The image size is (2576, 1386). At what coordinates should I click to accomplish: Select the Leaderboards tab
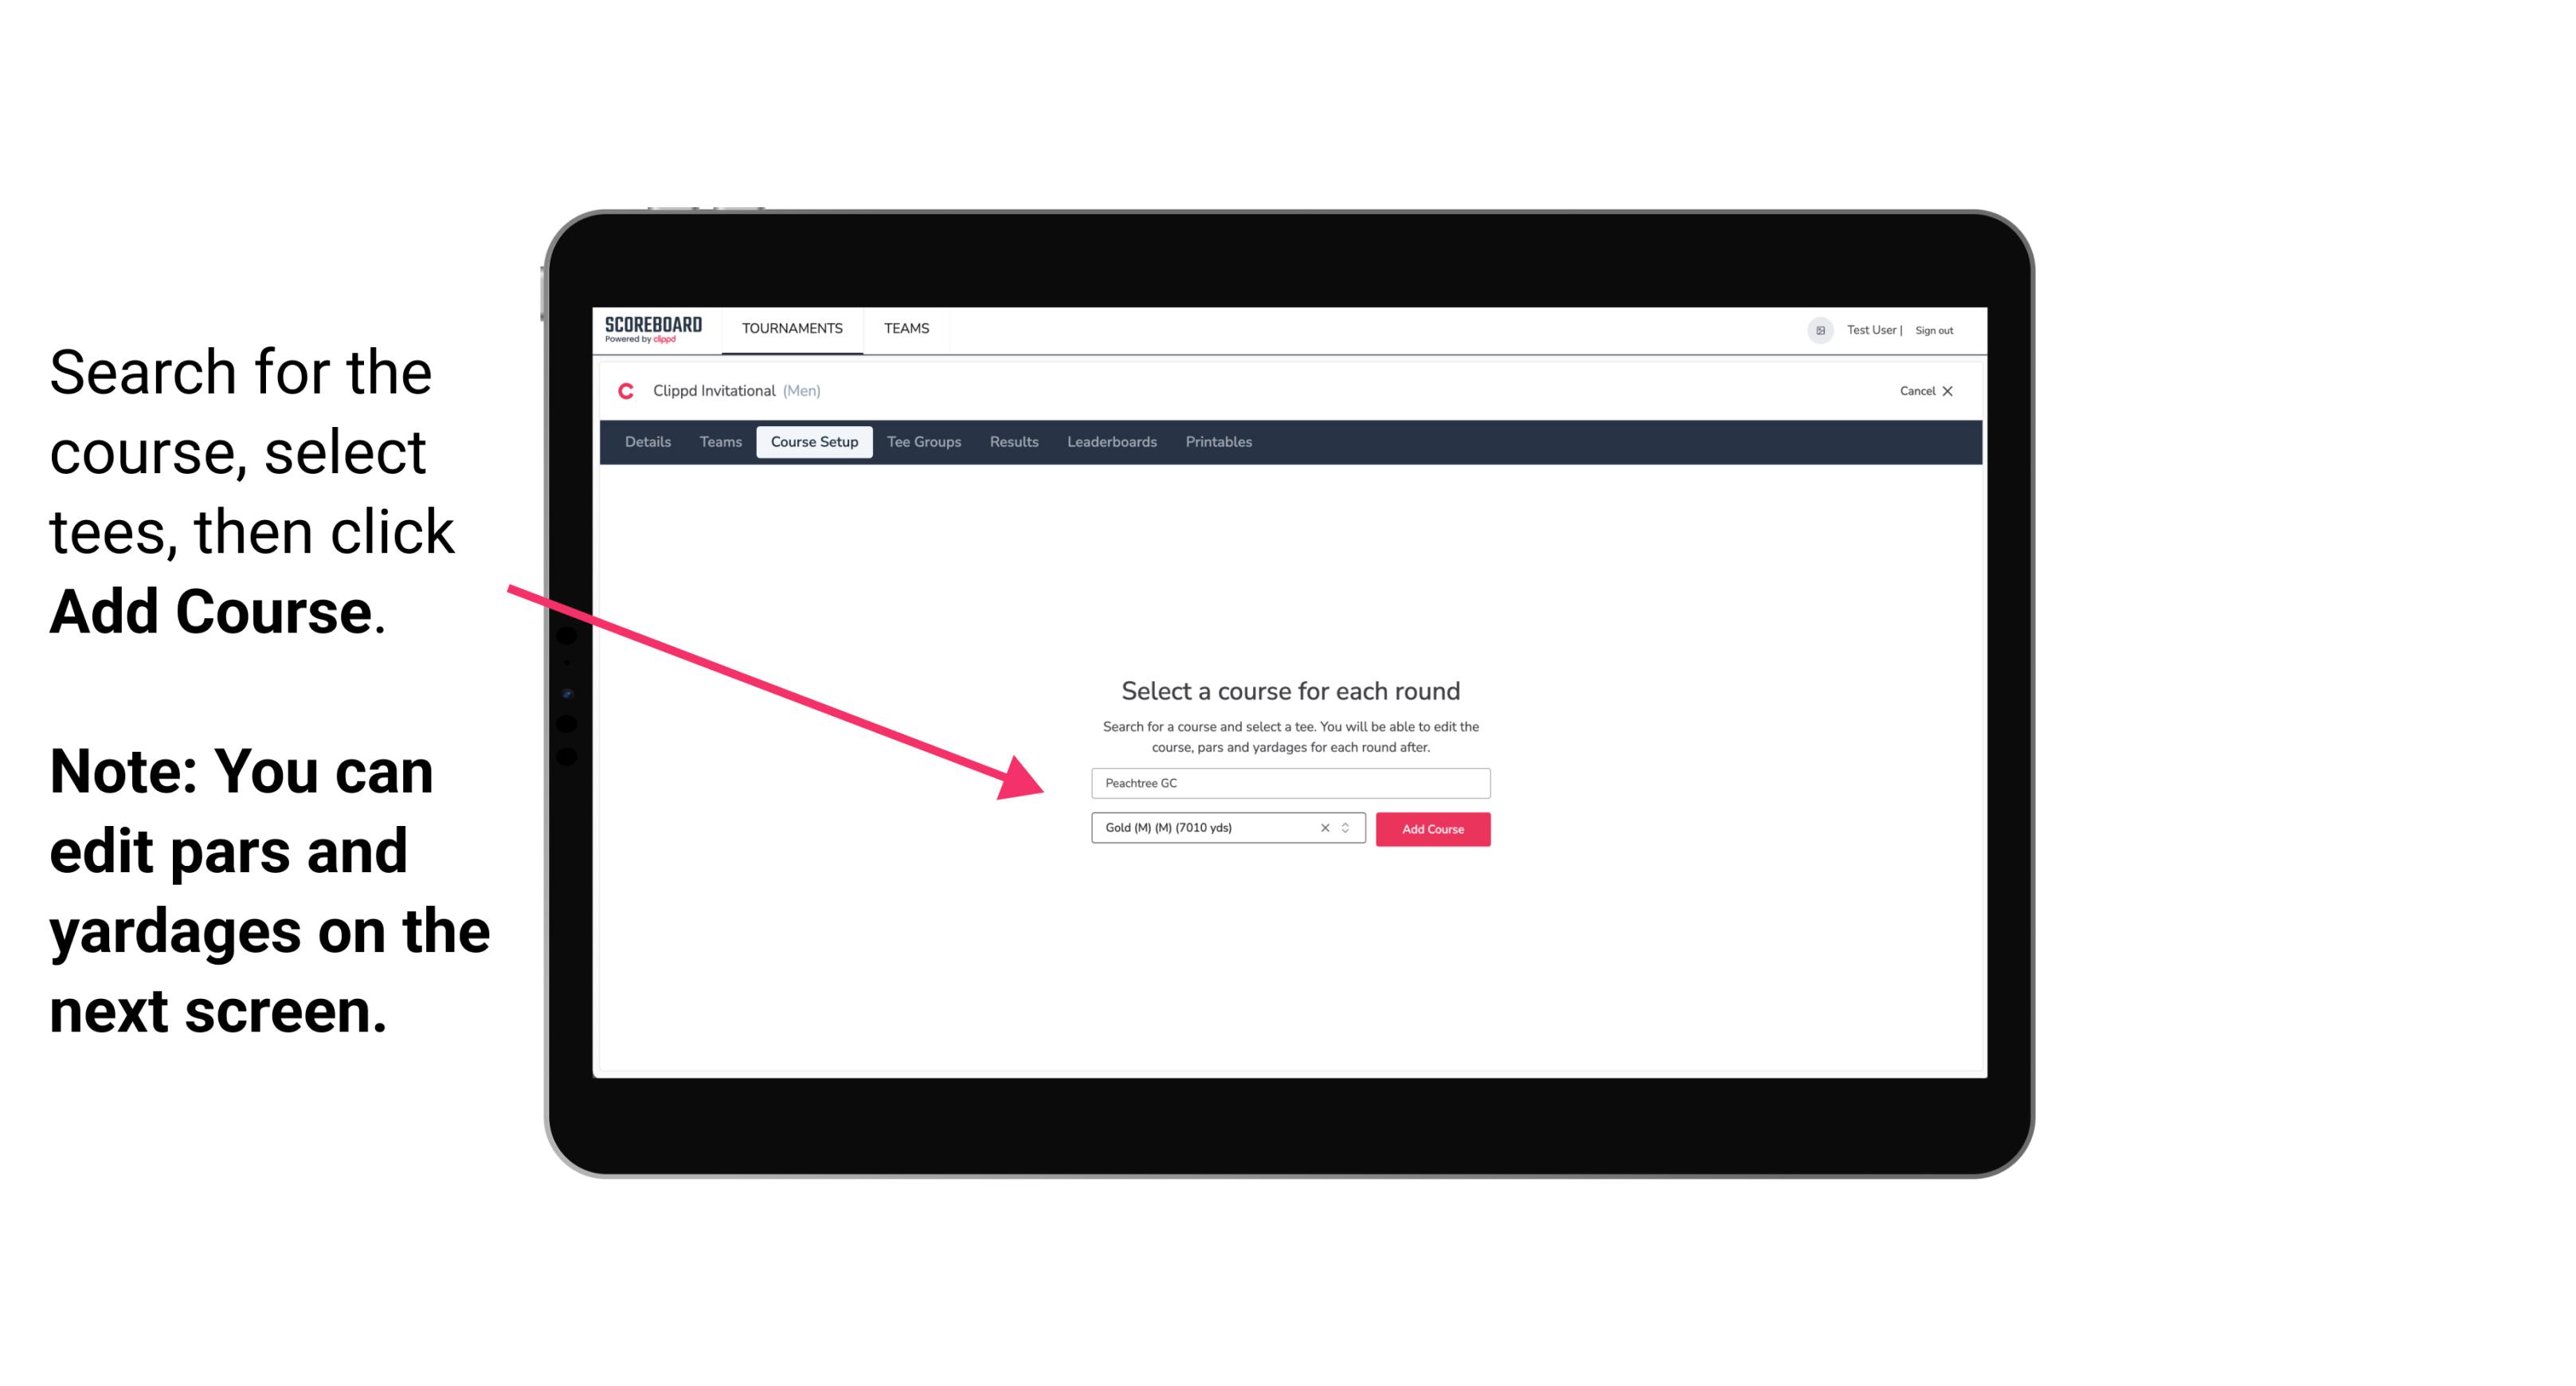(x=1110, y=442)
